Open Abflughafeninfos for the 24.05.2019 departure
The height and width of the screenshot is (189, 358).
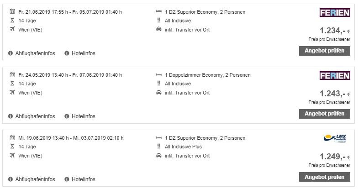point(35,116)
